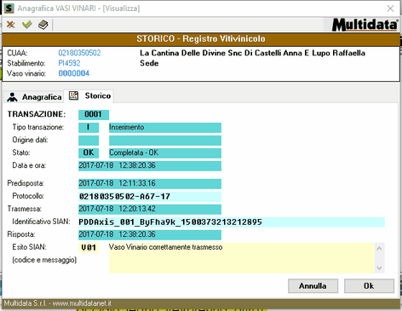The height and width of the screenshot is (311, 402).
Task: Click the Inserimento description field
Action: pyautogui.click(x=165, y=128)
